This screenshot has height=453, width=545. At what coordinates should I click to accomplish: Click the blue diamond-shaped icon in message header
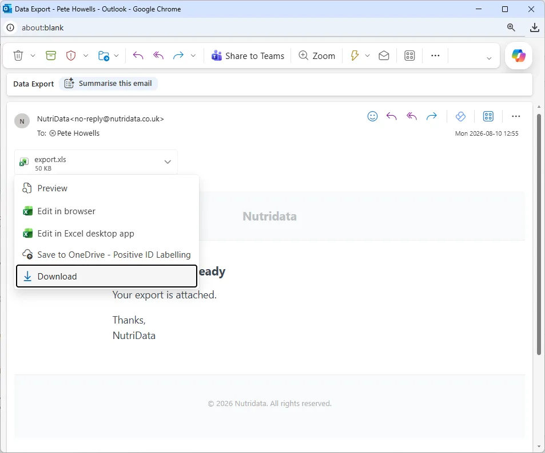[x=460, y=116]
